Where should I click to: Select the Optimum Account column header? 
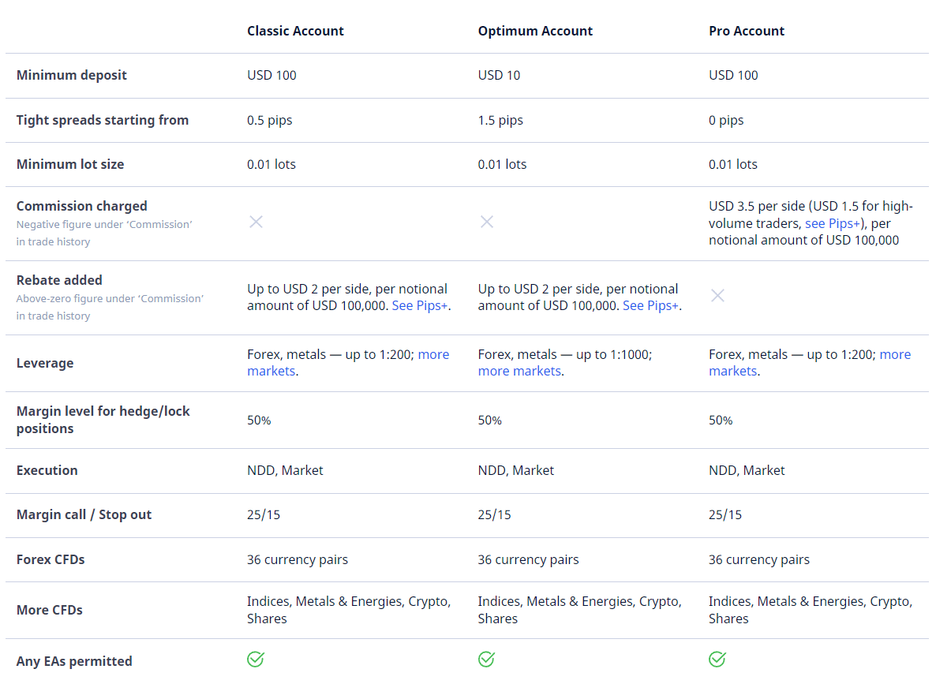[535, 31]
